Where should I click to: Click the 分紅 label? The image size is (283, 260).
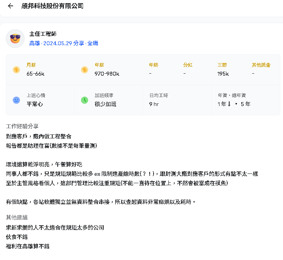click(x=188, y=65)
